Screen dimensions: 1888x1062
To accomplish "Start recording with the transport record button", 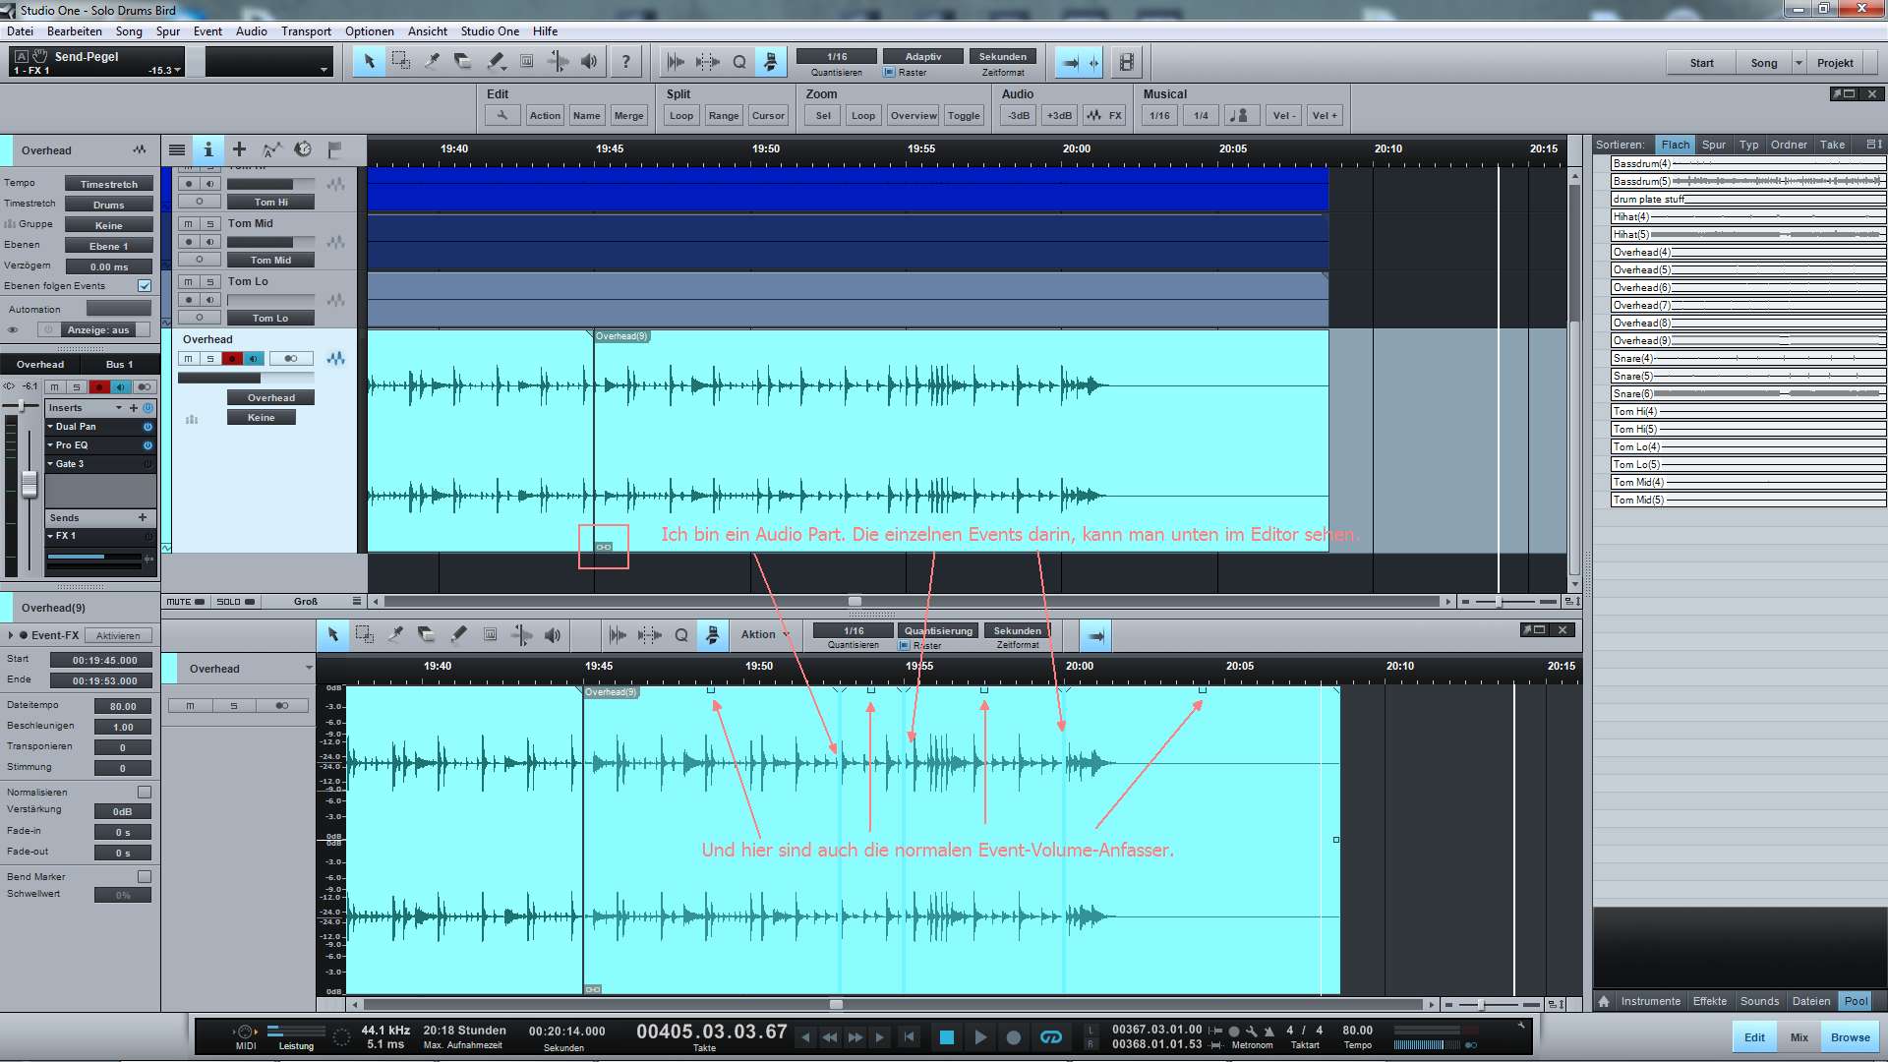I will click(x=1013, y=1037).
